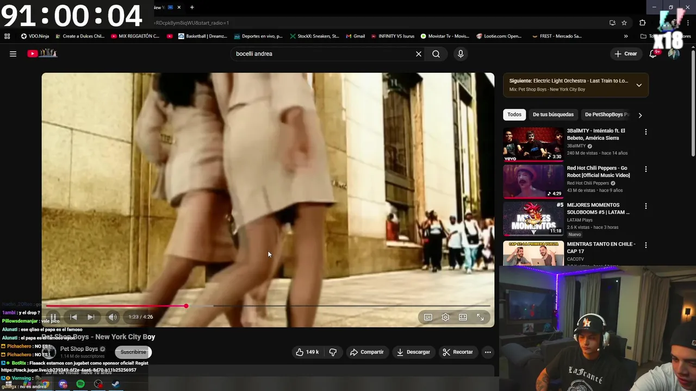Open the notifications bell
This screenshot has width=696, height=391.
tap(654, 54)
